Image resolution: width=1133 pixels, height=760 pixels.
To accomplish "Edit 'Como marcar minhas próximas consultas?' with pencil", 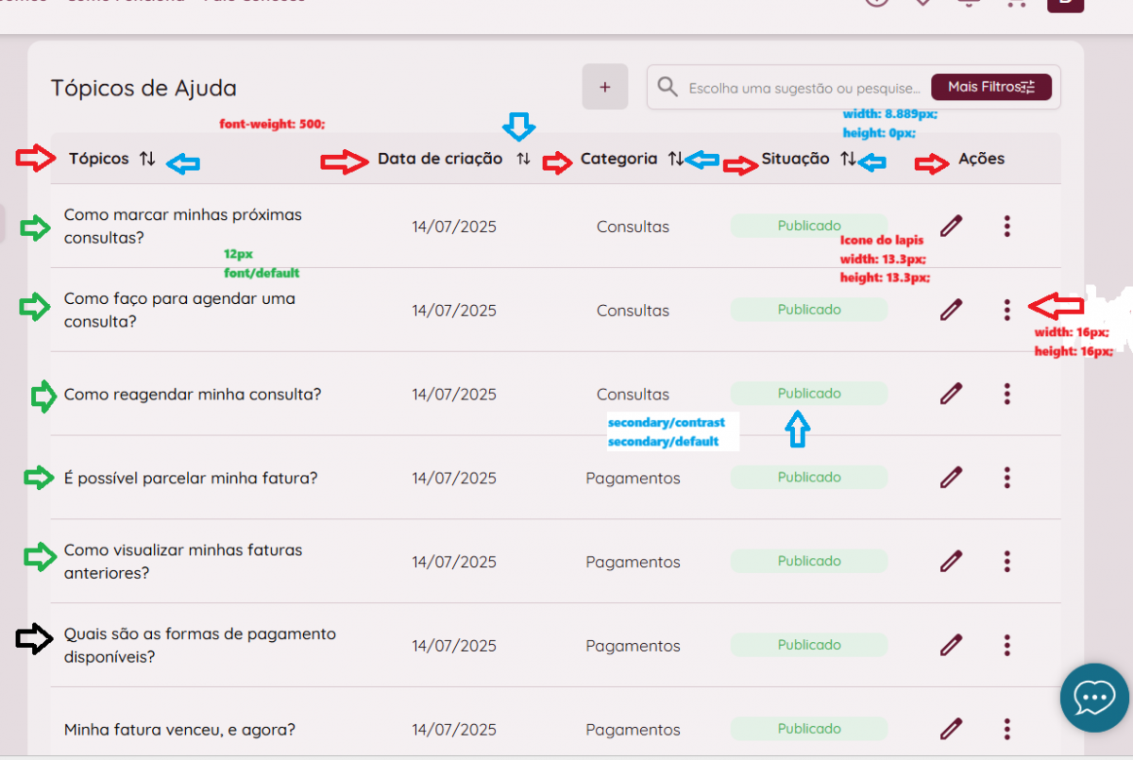I will (x=951, y=226).
